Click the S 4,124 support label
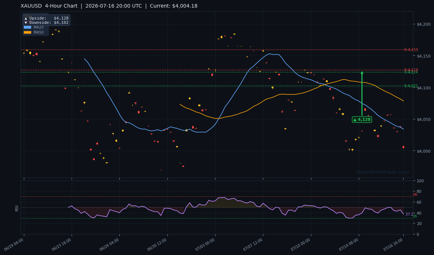Image resolution: width=434 pixels, height=255 pixels. point(411,72)
